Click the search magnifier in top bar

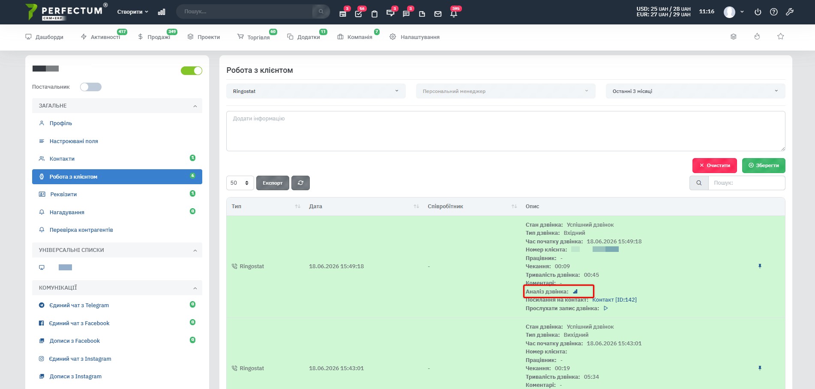pyautogui.click(x=321, y=12)
